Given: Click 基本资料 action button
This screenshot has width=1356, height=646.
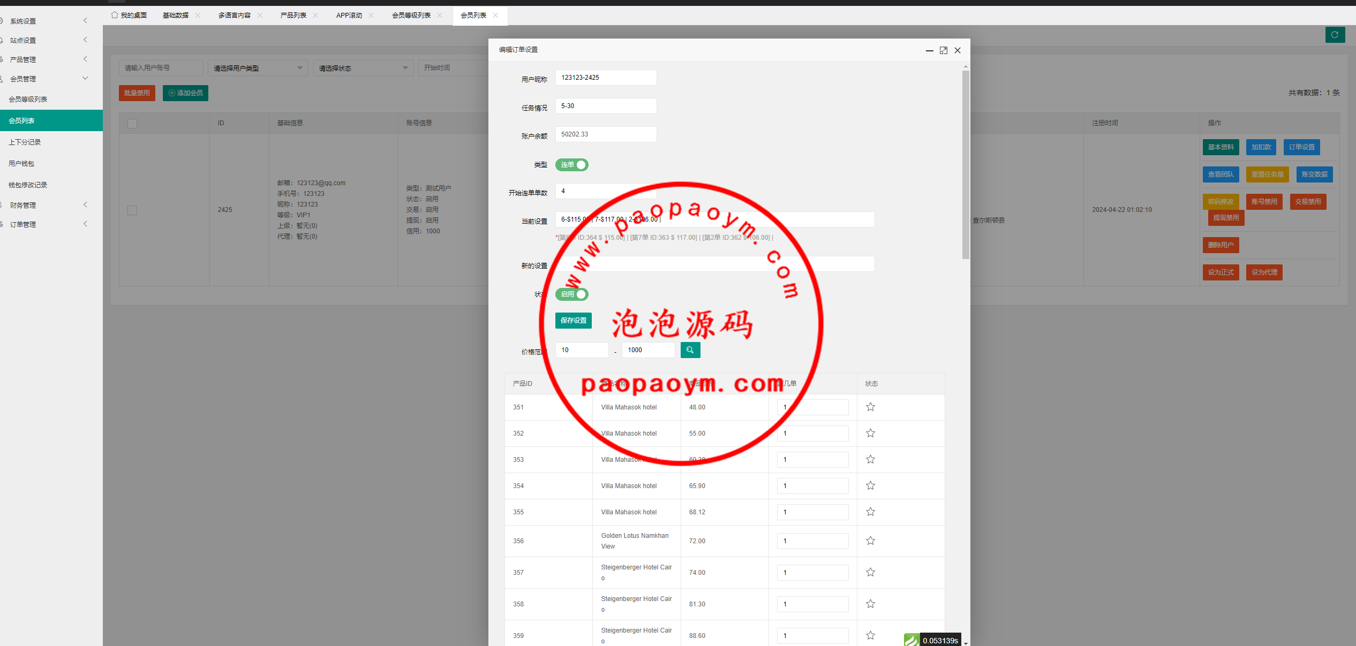Looking at the screenshot, I should [1221, 147].
